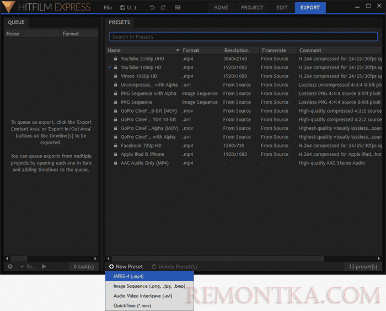Open the File menu
The image size is (386, 311).
click(x=108, y=8)
